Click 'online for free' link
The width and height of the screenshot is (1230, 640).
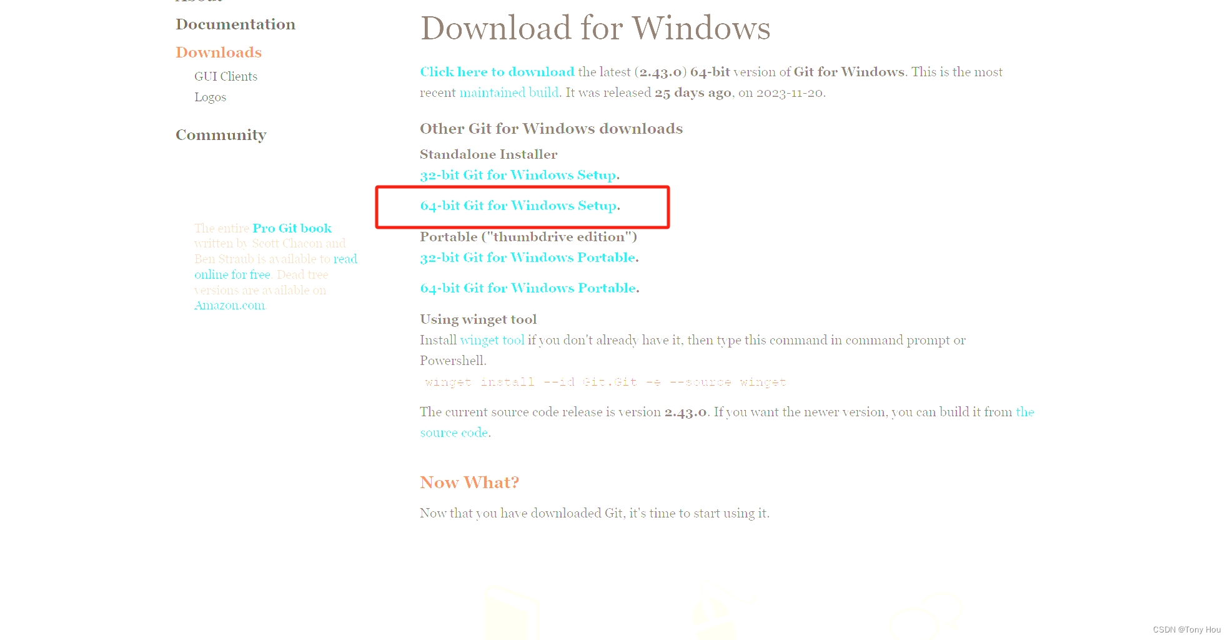point(232,274)
